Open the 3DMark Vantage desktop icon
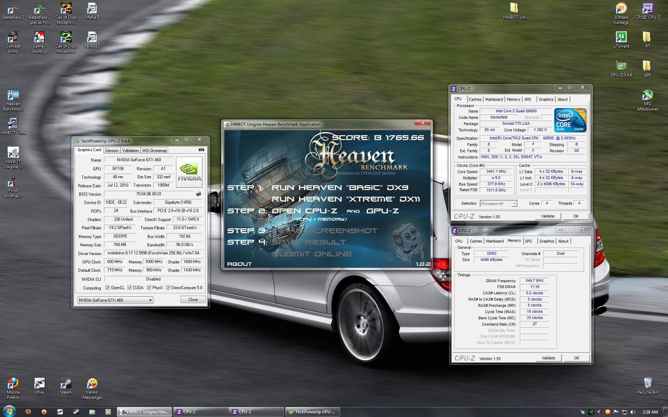This screenshot has height=417, width=668. (x=621, y=14)
